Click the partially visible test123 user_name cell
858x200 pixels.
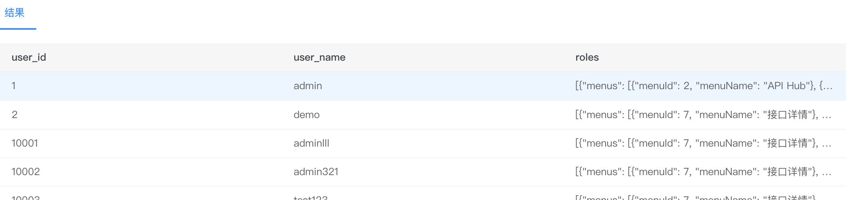310,197
